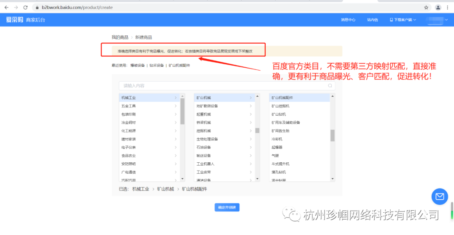Expand the 起重机械 arrow
Image resolution: width=454 pixels, height=235 pixels.
point(251,114)
